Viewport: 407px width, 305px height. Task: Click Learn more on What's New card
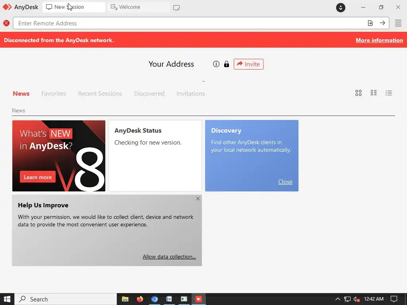(x=38, y=177)
